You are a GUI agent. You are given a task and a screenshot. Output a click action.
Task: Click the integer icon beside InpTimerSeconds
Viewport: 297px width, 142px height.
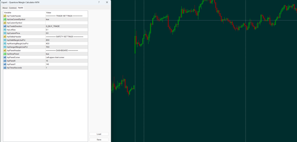click(x=5, y=68)
